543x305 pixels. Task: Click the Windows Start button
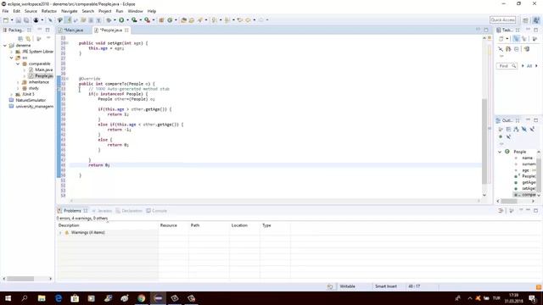pos(8,298)
